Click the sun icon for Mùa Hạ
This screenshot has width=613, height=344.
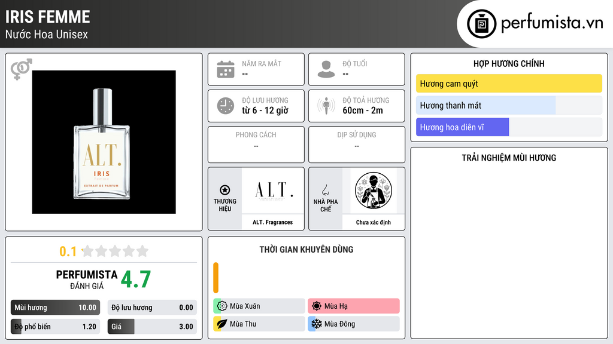pyautogui.click(x=317, y=306)
